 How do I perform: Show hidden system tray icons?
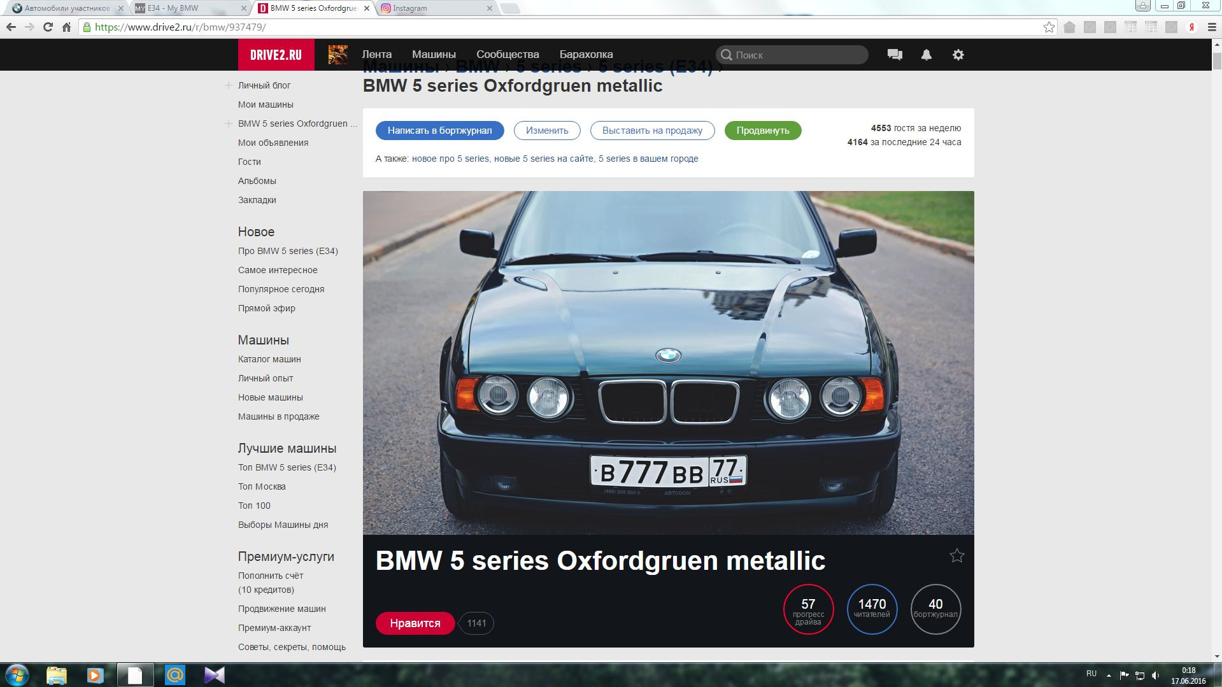click(1109, 676)
